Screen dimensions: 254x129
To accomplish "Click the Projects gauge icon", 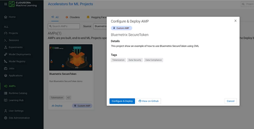I will click(6, 33).
